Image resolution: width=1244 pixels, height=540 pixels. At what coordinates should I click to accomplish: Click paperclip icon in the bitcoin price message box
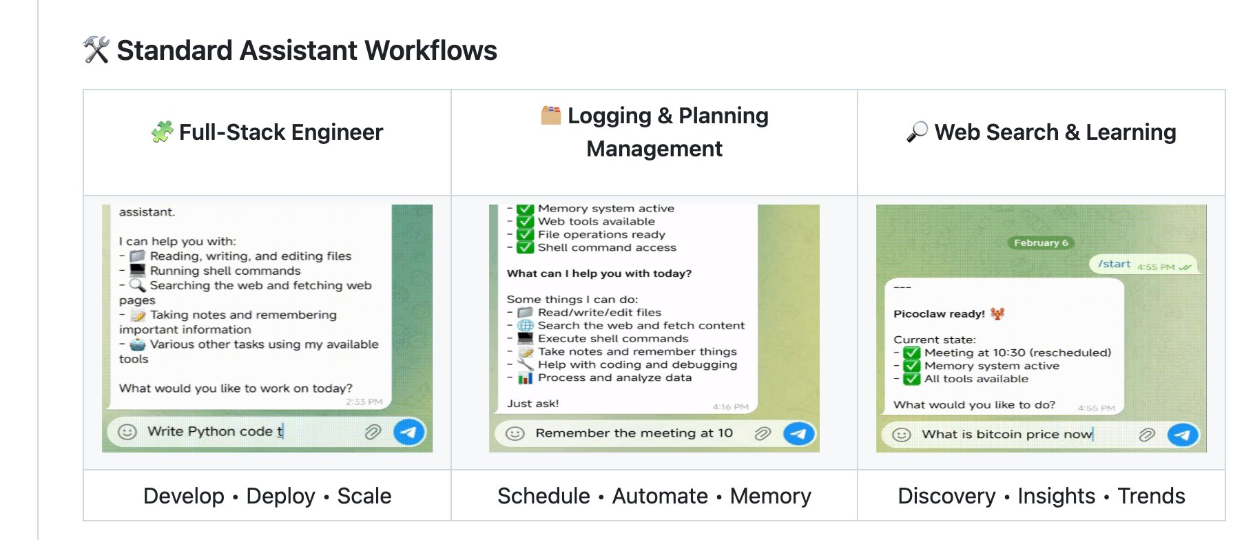pos(1147,435)
